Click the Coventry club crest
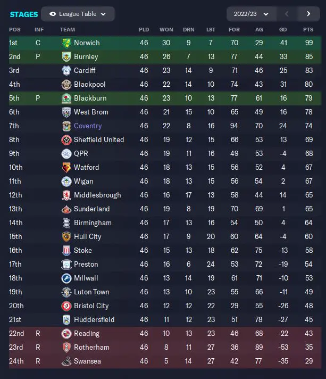This screenshot has height=379, width=326. 66,126
